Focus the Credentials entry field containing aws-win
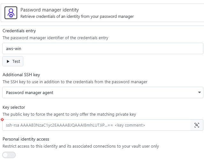The image size is (204, 161). click(102, 48)
